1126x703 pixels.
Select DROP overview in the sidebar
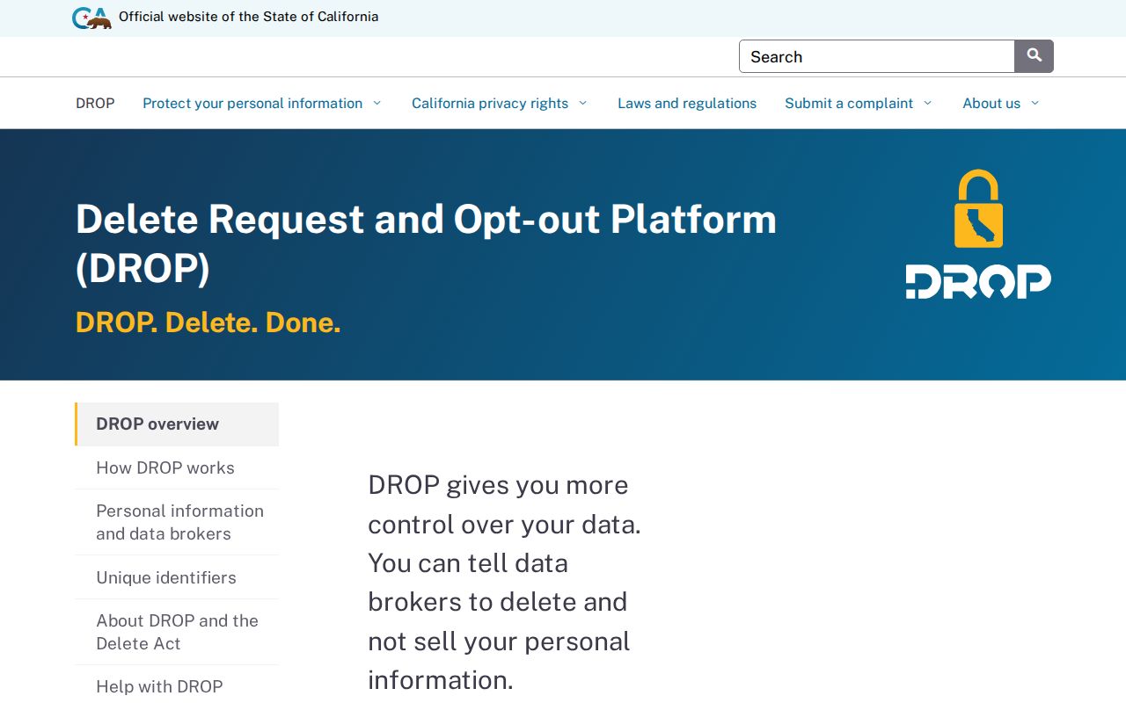[177, 424]
